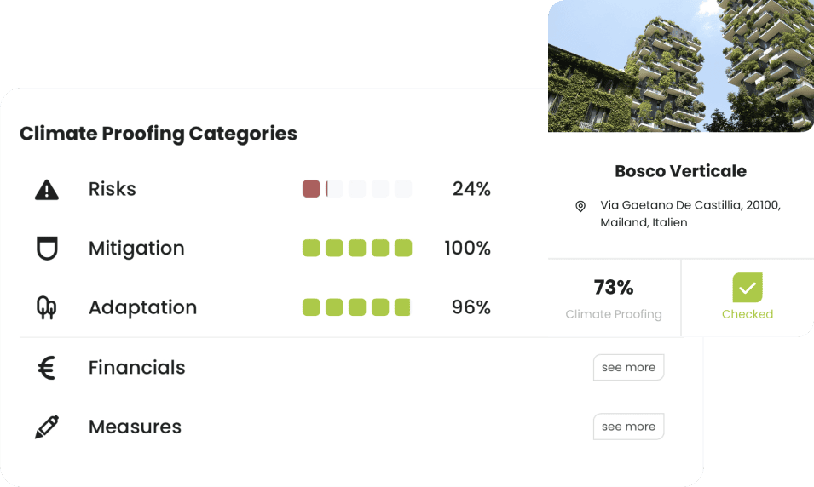Expand Measures with see more button
Screen dimensions: 814x487
click(629, 427)
